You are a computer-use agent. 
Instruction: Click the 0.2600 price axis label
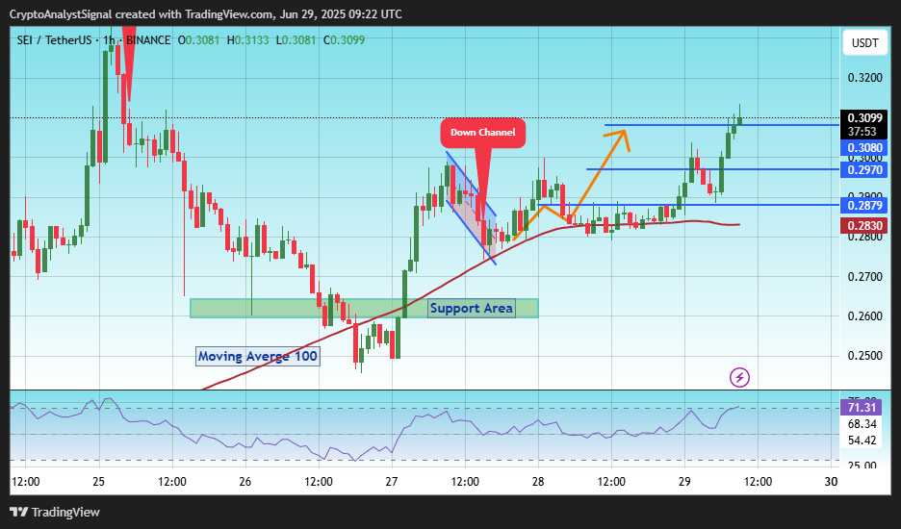tap(864, 316)
